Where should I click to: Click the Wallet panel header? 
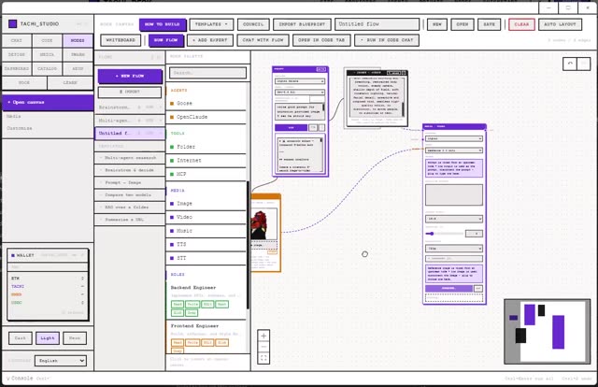(x=48, y=255)
